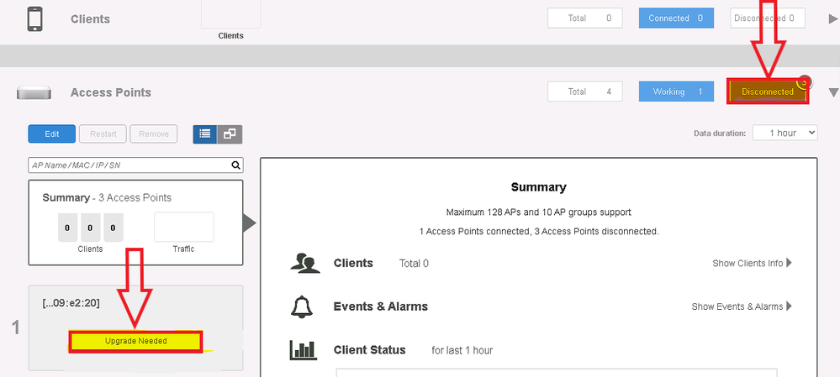Switch to list view icon
Image resolution: width=840 pixels, height=377 pixels.
tap(204, 134)
